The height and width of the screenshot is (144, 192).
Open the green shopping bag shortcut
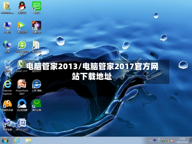click(x=36, y=106)
